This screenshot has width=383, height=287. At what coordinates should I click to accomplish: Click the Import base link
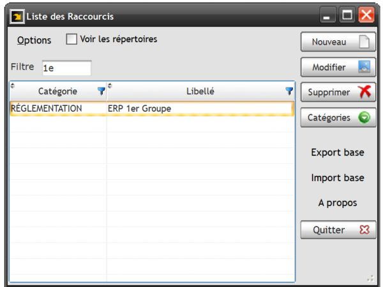point(338,178)
